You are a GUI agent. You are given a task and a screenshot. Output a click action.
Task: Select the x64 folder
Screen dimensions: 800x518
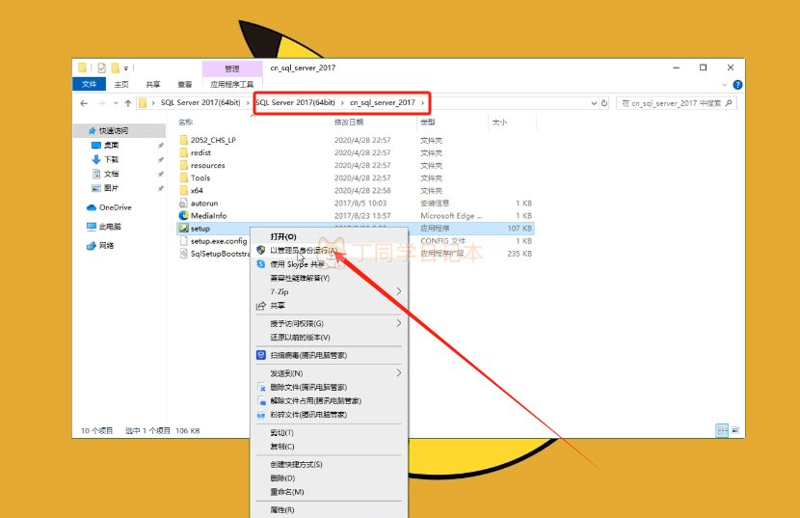coord(197,191)
